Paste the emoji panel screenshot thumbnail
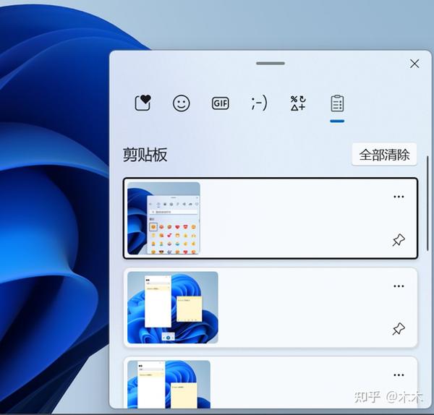434x415 pixels. pos(163,218)
